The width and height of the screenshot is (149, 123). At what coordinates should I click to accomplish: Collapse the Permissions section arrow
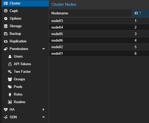pyautogui.click(x=43, y=49)
